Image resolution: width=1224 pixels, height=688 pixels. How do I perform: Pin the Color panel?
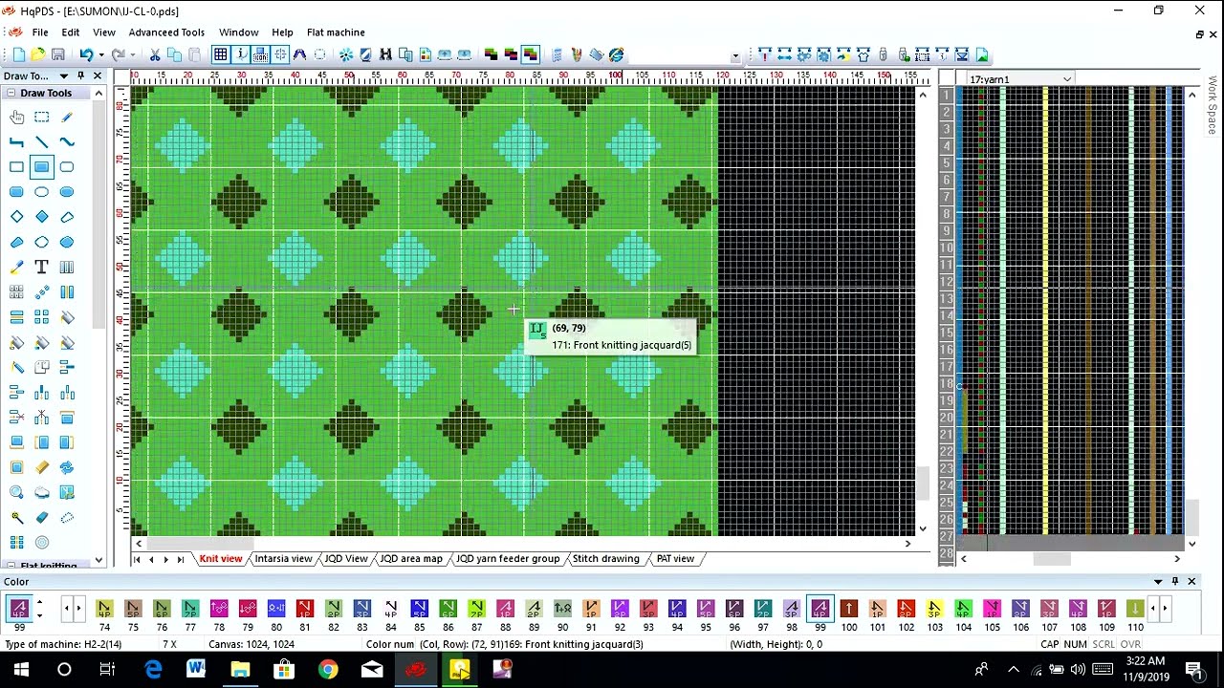(x=1175, y=581)
